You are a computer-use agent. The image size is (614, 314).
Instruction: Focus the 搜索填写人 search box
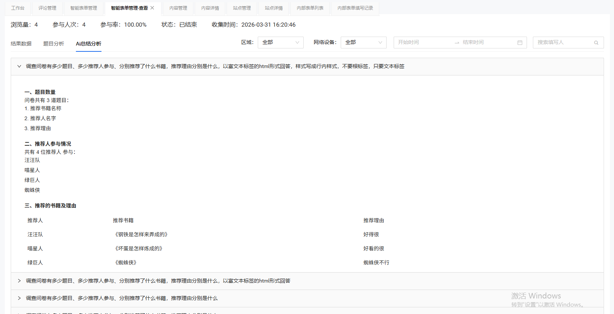point(563,43)
